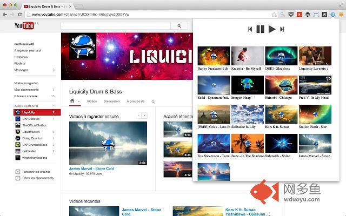Play QBIG - Sleepless in popup

click(x=281, y=56)
